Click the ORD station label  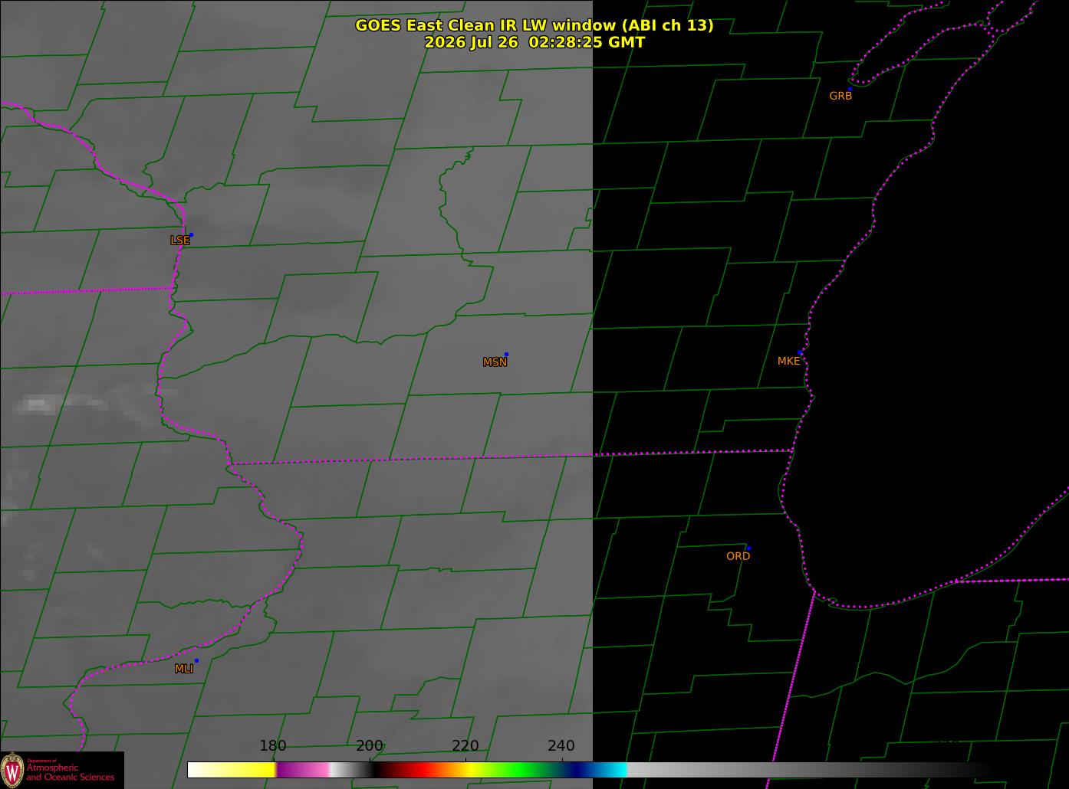pos(738,556)
